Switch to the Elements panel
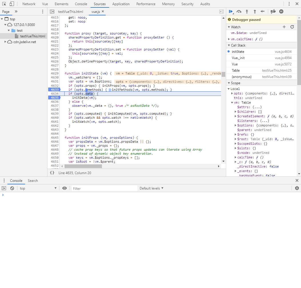Image resolution: width=301 pixels, height=288 pixels. (x=61, y=4)
